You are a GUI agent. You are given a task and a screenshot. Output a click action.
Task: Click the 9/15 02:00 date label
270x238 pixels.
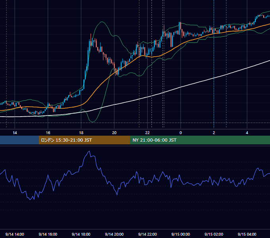pos(214,234)
